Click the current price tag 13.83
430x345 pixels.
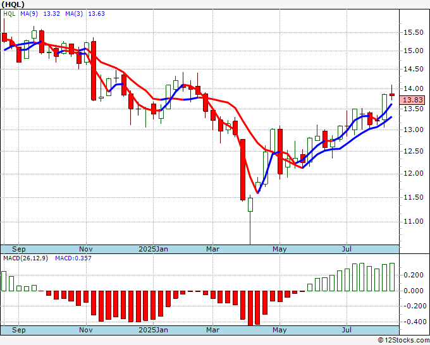[412, 100]
